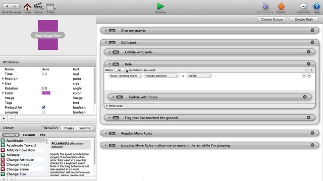Image resolution: width=323 pixels, height=181 pixels.
Task: Toggle On switch for Regular Move Rules
Action: 112,133
